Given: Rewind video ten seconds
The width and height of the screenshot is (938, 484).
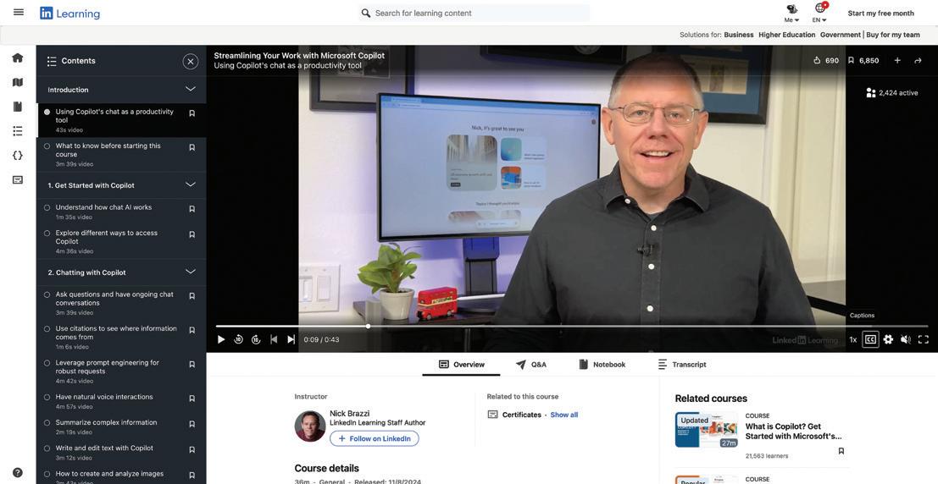Looking at the screenshot, I should 238,339.
